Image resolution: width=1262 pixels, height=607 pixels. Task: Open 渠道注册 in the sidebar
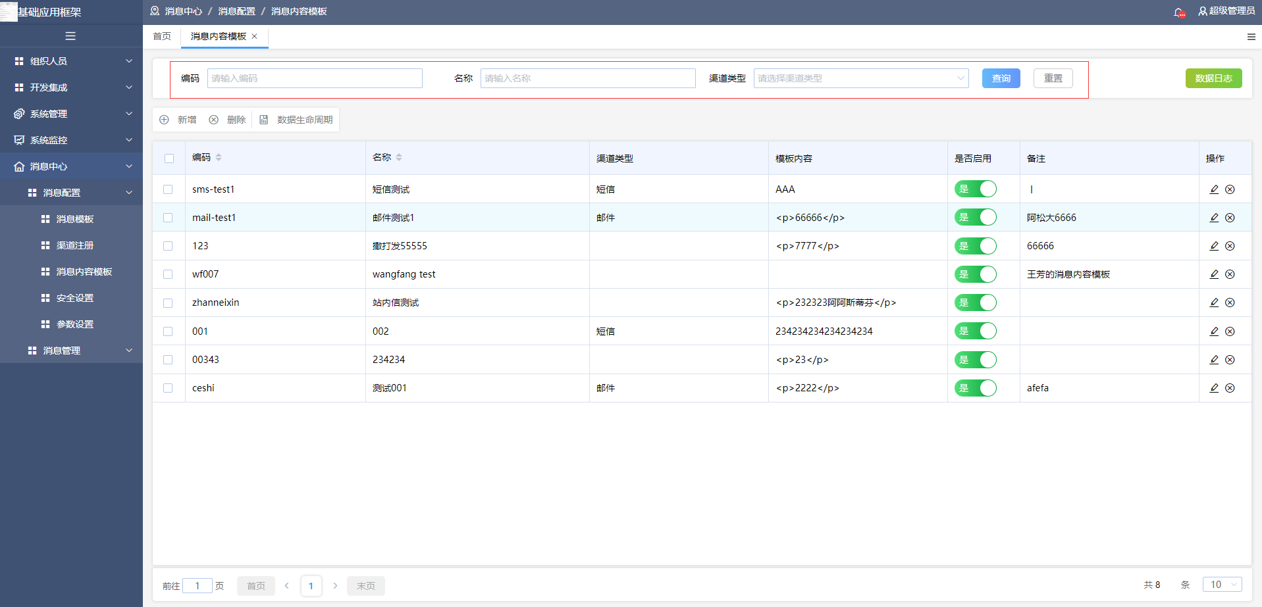coord(71,245)
